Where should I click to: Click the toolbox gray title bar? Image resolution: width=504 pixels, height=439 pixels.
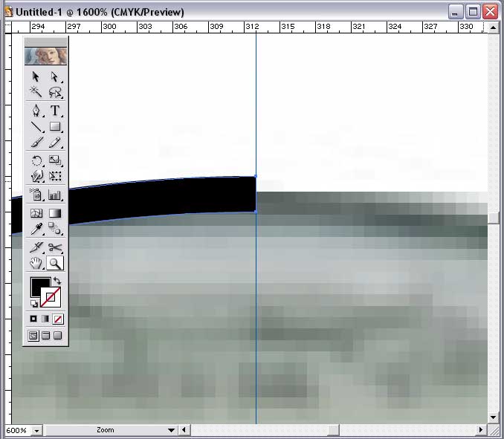pos(45,42)
